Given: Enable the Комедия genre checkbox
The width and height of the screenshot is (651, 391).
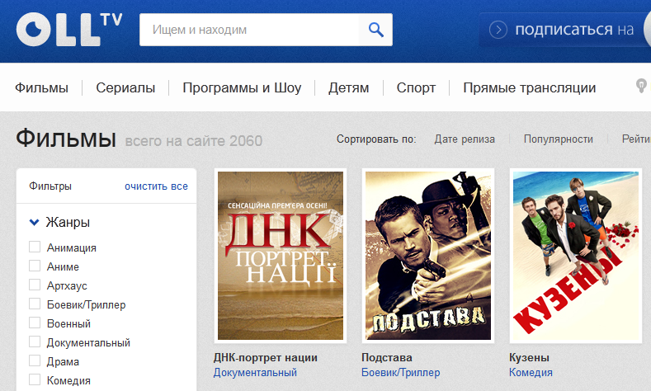Looking at the screenshot, I should click(35, 379).
